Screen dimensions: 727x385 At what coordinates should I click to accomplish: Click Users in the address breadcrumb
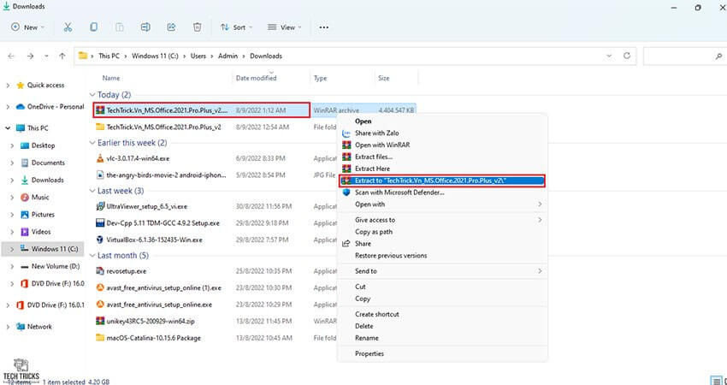(198, 56)
